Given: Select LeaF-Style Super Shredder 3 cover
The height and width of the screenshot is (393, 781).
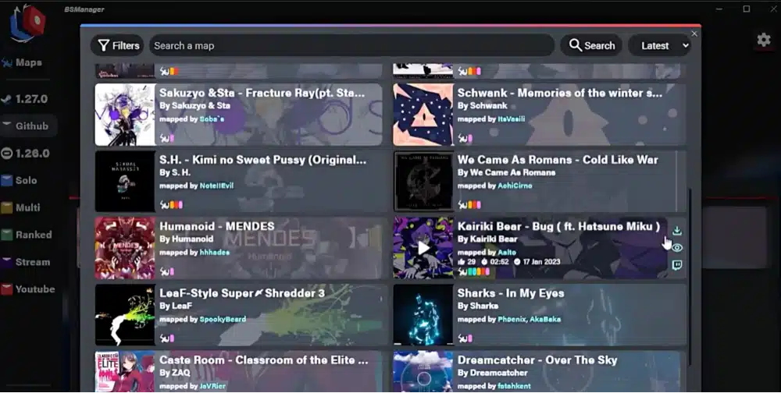Looking at the screenshot, I should click(125, 314).
